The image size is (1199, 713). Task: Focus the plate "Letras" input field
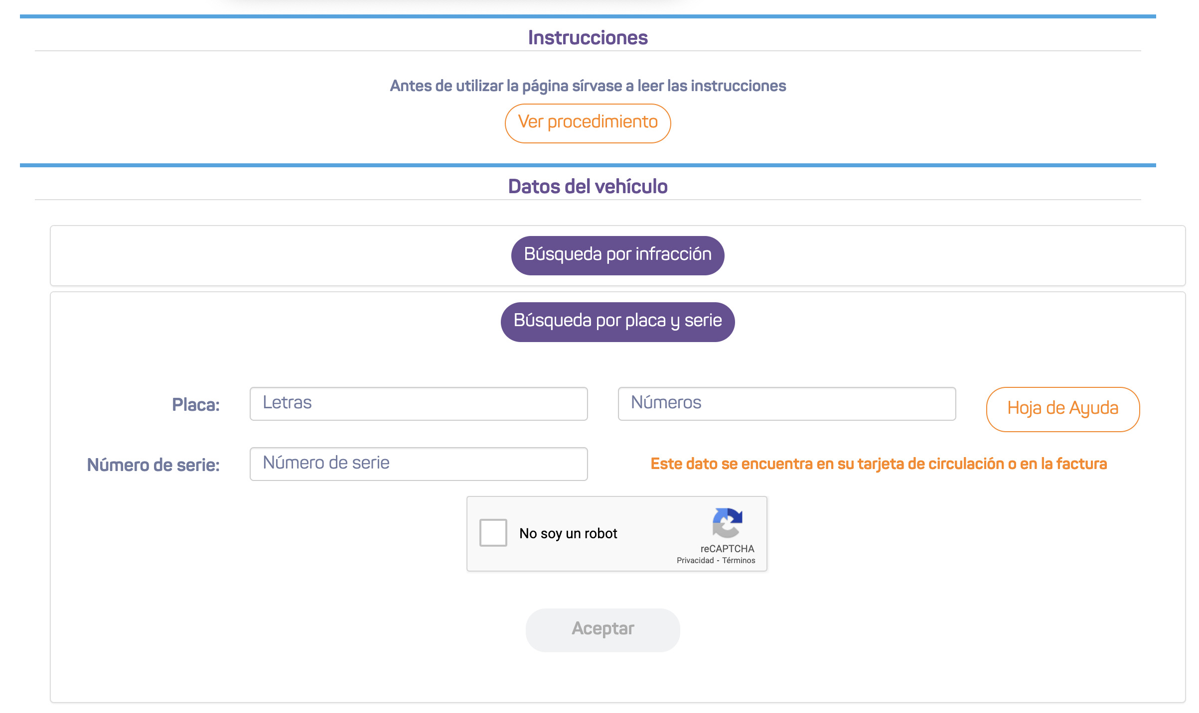tap(419, 404)
